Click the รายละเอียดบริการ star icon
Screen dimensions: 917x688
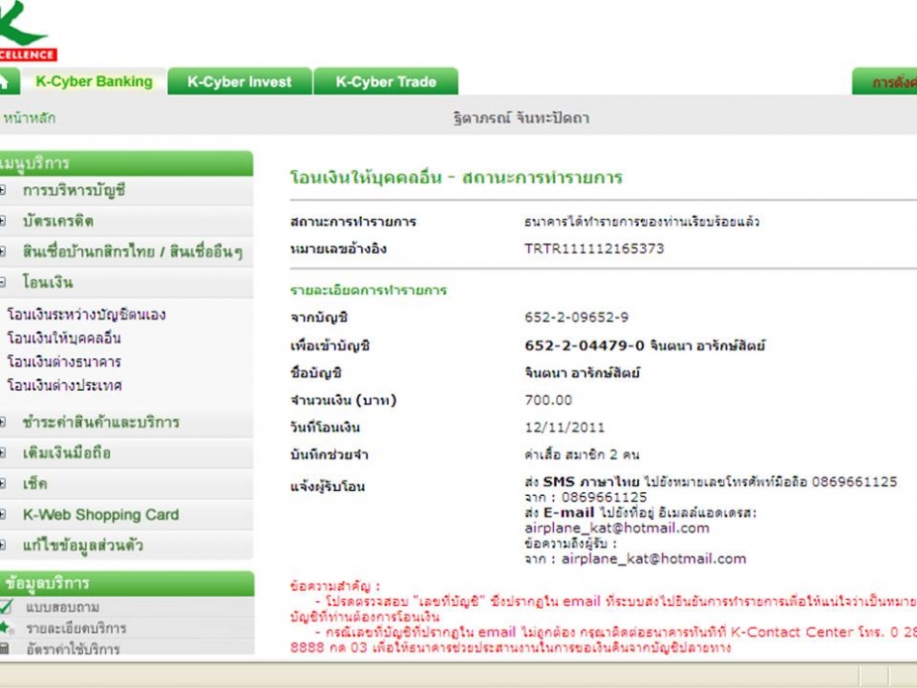pyautogui.click(x=6, y=628)
